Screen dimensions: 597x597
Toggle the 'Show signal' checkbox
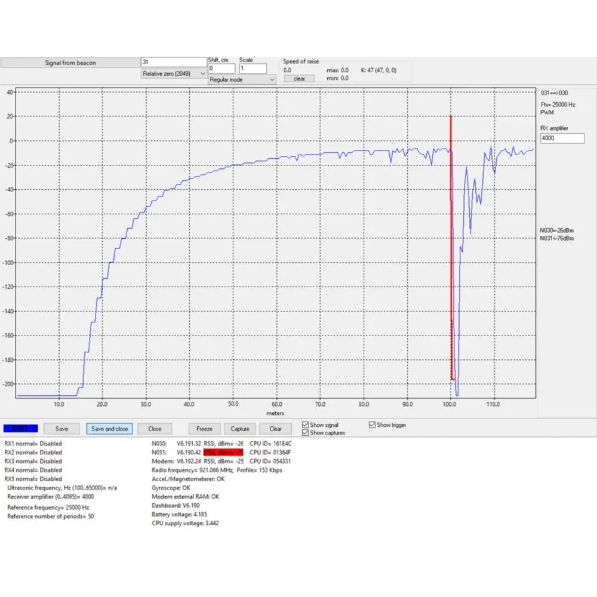[x=306, y=425]
